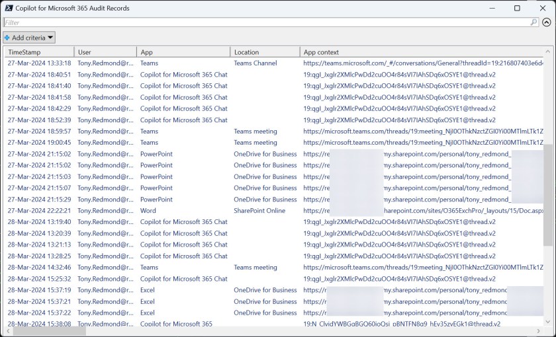Select the row timestamped 27-Mar-2024 18:40:51

[274, 74]
